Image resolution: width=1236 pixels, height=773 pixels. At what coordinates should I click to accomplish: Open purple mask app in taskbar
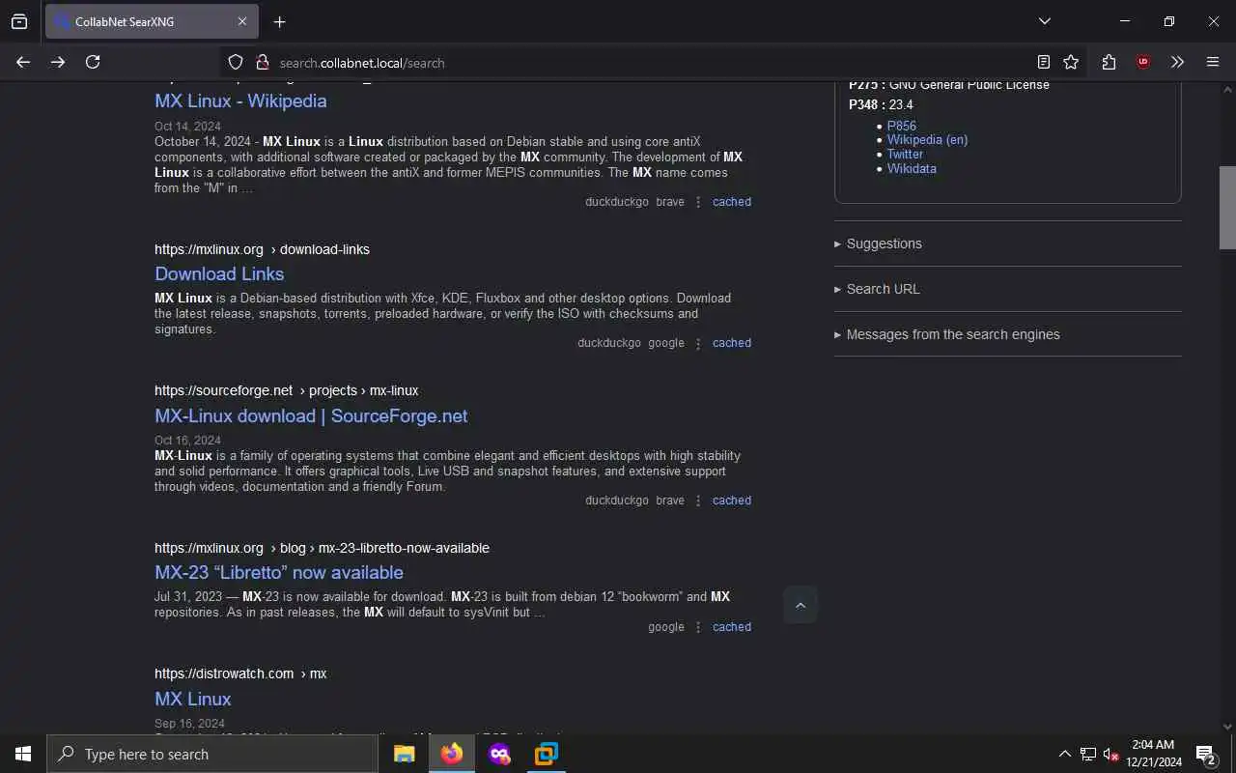(499, 754)
